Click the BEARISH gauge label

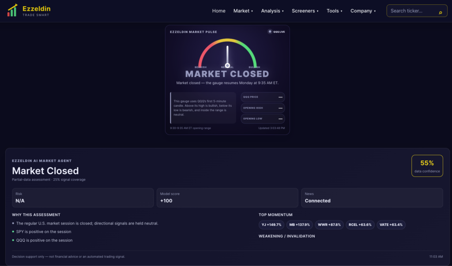tap(201, 67)
